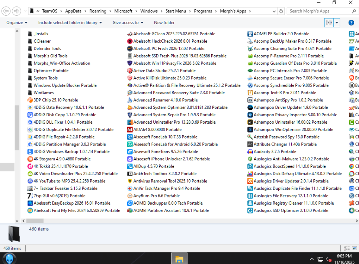Viewport: 359px width, 264px height.
Task: Click the Ascomp Text-R Pro icon
Action: coord(250,92)
